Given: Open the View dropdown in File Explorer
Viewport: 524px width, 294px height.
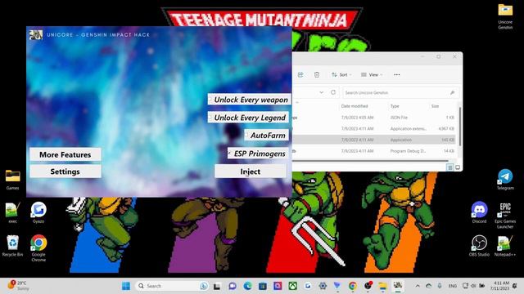Looking at the screenshot, I should click(372, 74).
